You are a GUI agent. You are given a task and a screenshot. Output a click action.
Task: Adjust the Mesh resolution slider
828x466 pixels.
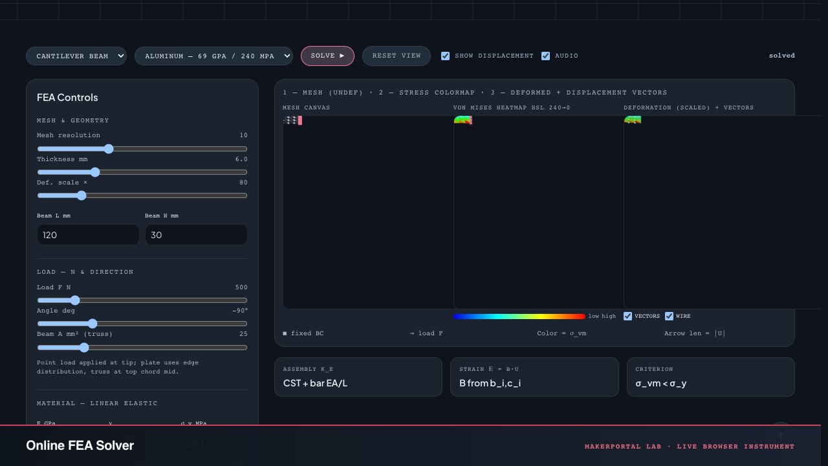[x=142, y=149]
